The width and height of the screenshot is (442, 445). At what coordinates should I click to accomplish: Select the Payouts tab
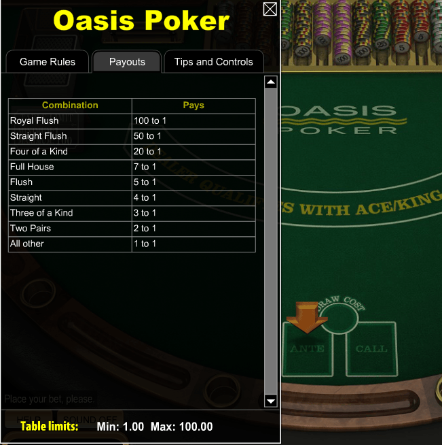coord(127,62)
